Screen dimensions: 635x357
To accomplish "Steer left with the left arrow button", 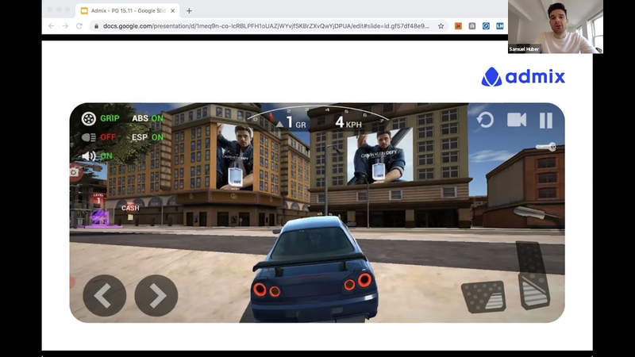I will coord(105,295).
